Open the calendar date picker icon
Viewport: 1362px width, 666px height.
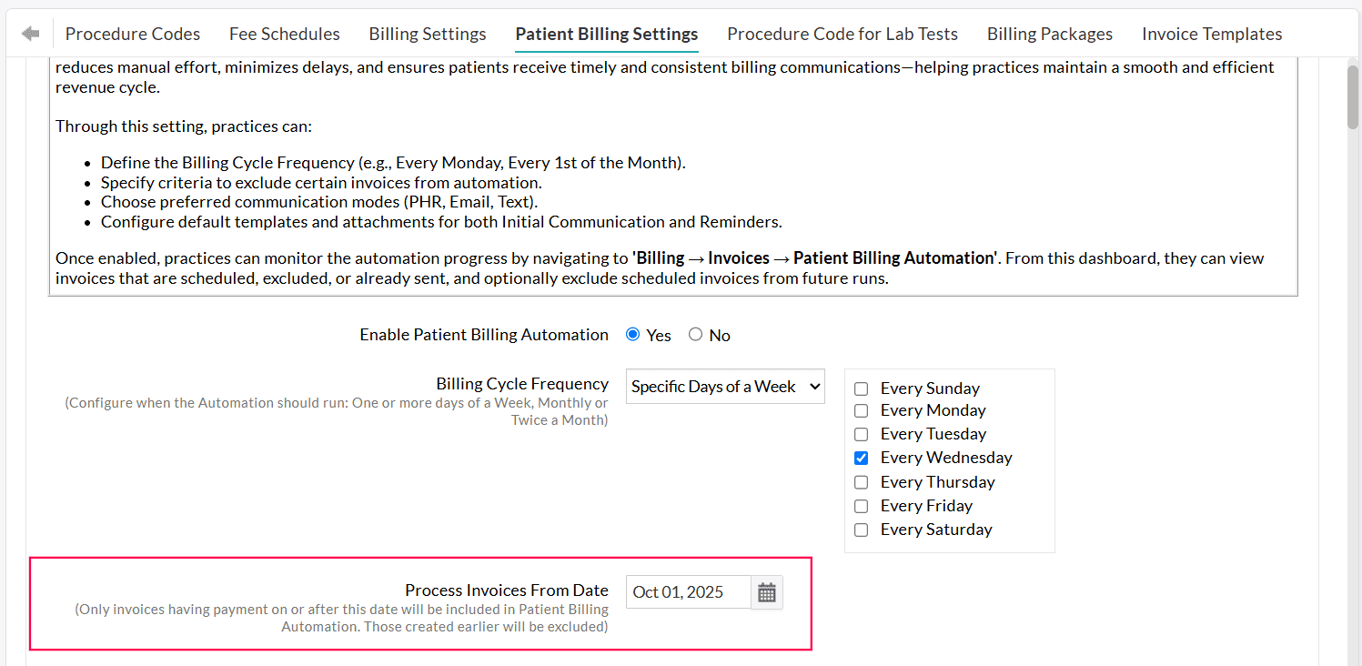767,592
